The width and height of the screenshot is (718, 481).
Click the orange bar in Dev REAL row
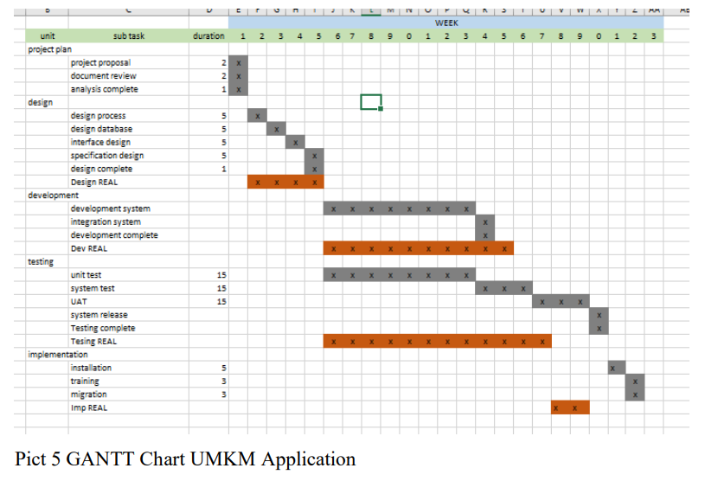click(419, 248)
